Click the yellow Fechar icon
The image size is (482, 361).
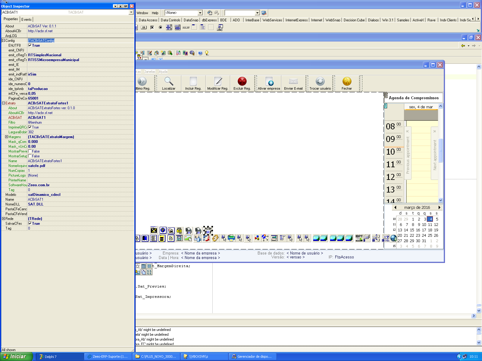tap(347, 81)
